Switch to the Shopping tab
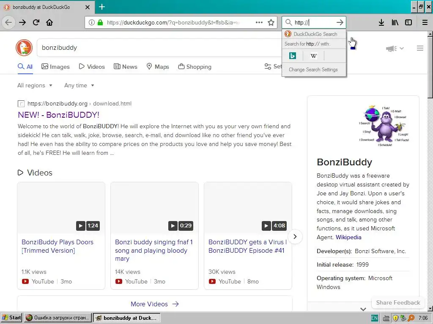 tap(195, 67)
